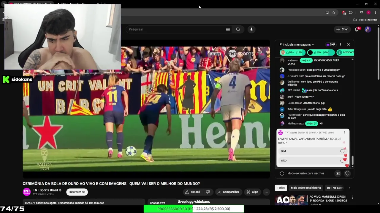Open the virtual keyboard icon in search box
380x213 pixels.
pos(228,29)
